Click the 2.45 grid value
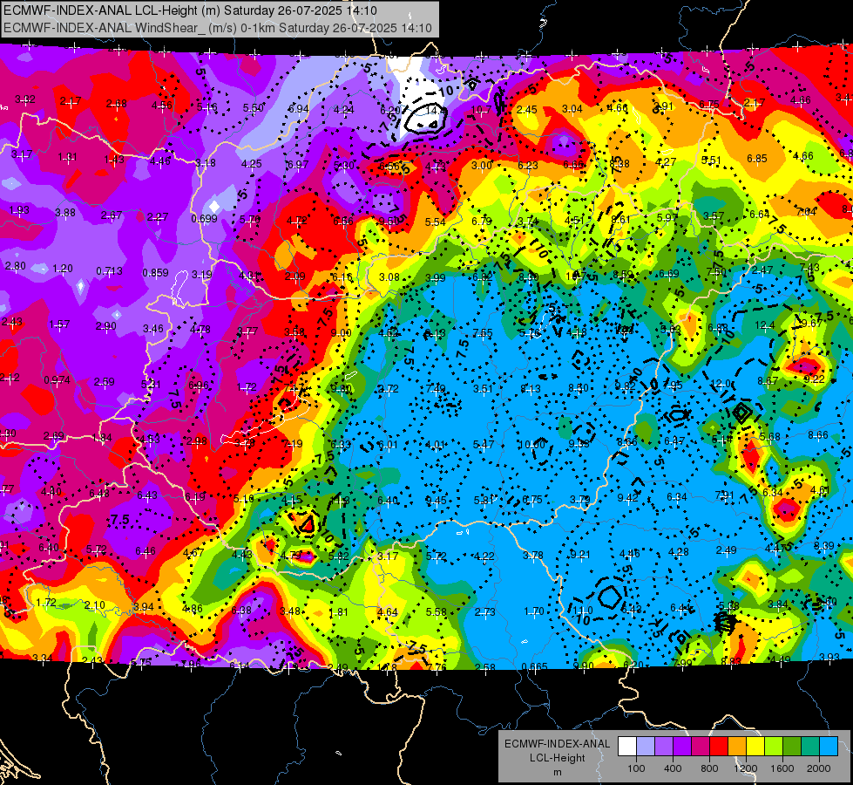853x785 pixels. click(x=526, y=110)
